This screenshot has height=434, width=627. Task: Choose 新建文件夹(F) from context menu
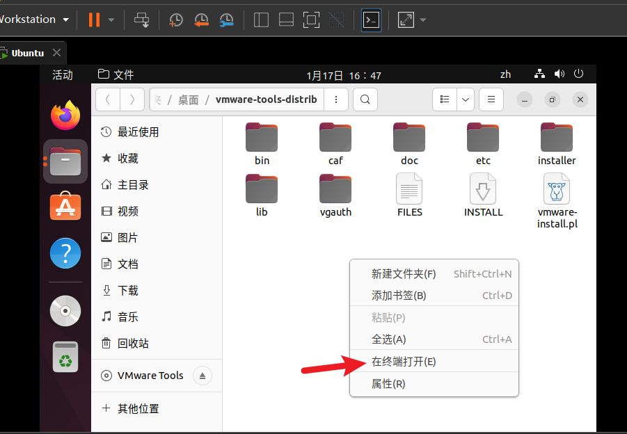(434, 274)
